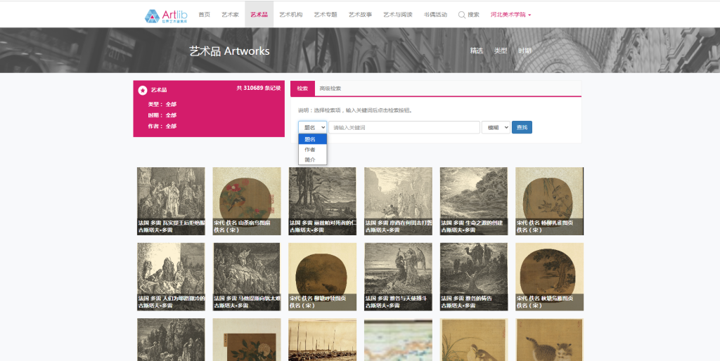Open the 书偶活动 menu item
720x361 pixels.
tap(435, 15)
